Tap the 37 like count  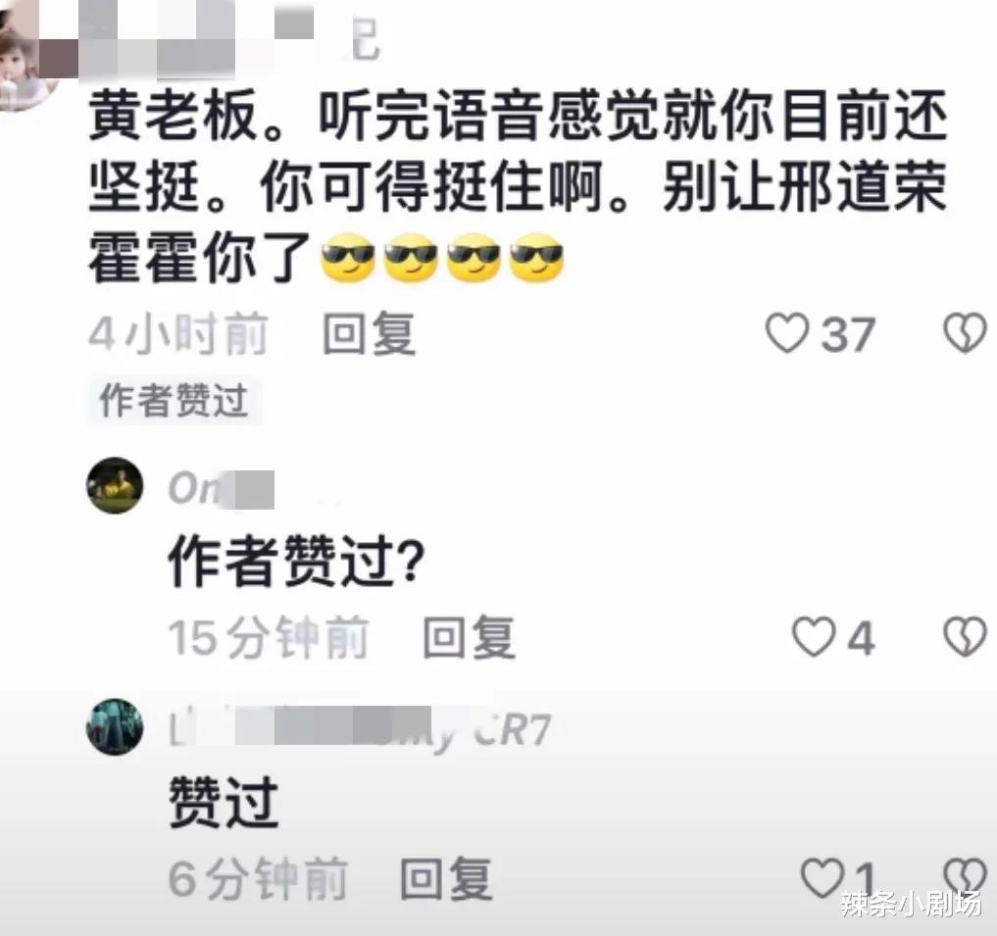(x=848, y=334)
